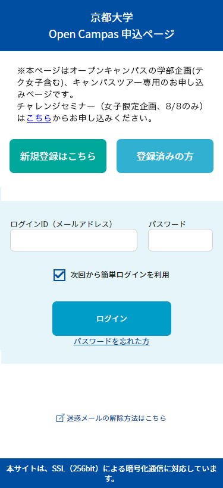223x488 pixels.
Task: Click the blue page header banner
Action: tap(112, 26)
